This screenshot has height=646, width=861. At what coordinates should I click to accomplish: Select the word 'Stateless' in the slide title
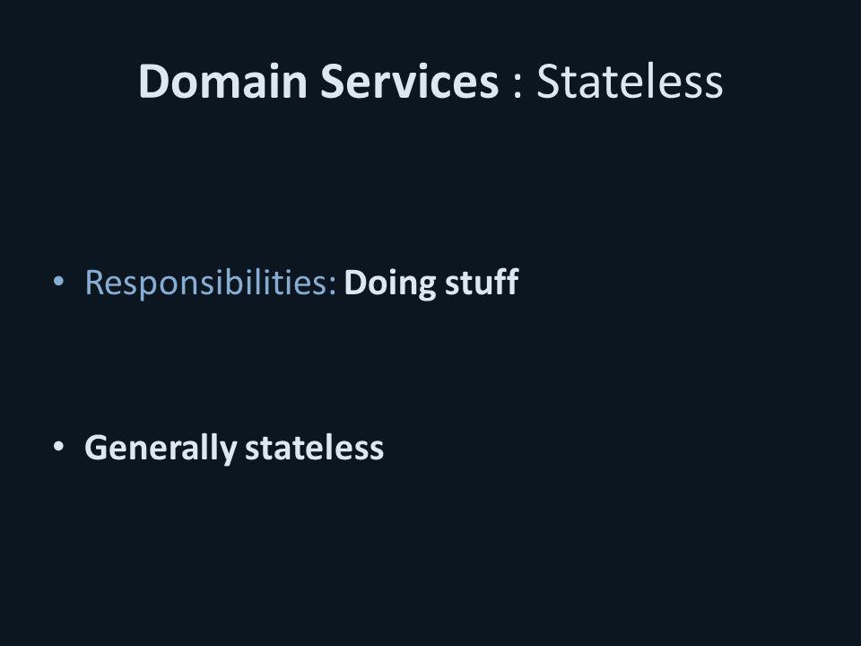coord(630,82)
